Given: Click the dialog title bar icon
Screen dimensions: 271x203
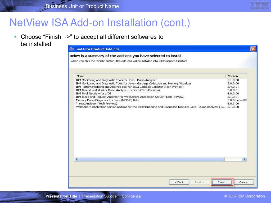Looking at the screenshot, I should coord(71,49).
